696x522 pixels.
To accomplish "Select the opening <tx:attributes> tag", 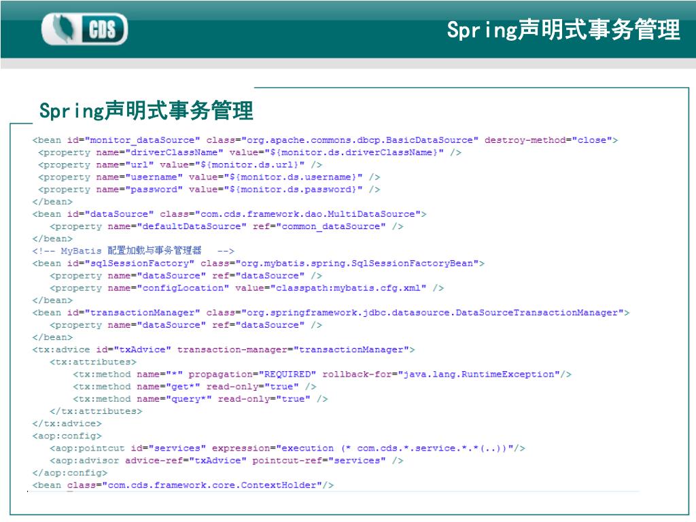I will point(93,362).
